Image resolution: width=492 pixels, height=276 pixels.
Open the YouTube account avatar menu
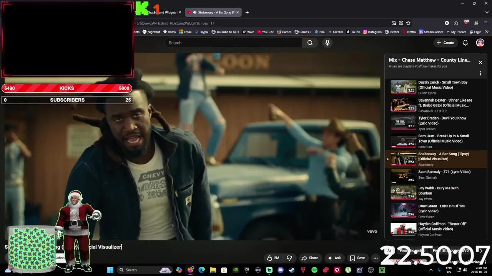click(x=480, y=43)
